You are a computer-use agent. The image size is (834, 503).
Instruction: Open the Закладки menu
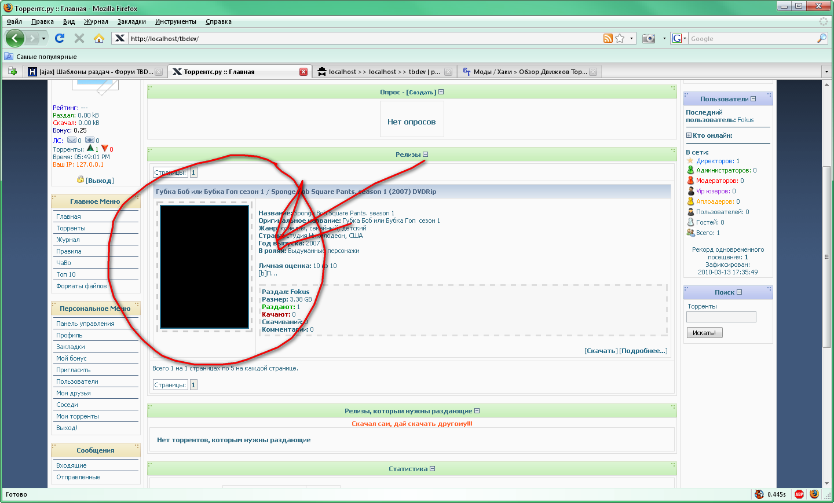click(x=131, y=21)
